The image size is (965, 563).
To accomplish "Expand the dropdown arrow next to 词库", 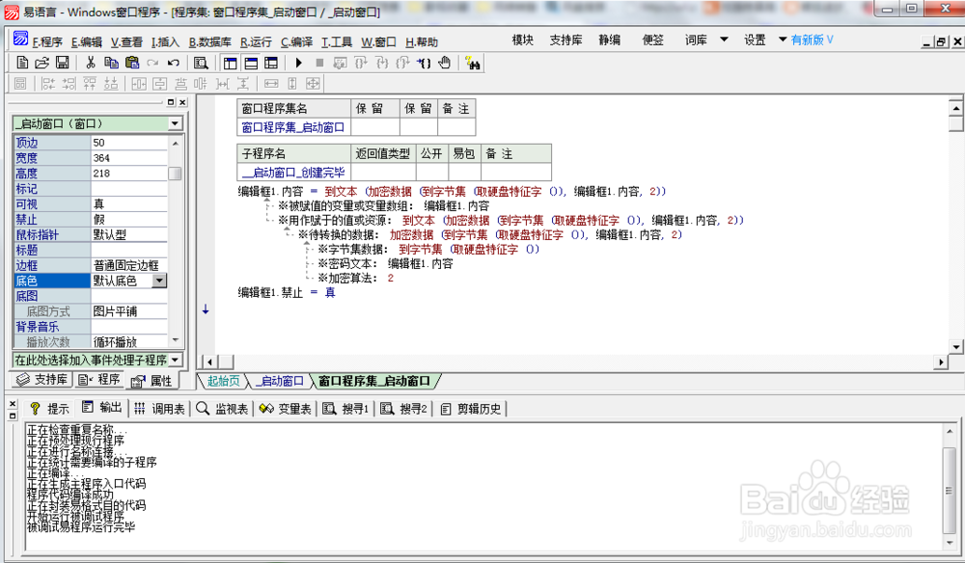I will tap(725, 40).
